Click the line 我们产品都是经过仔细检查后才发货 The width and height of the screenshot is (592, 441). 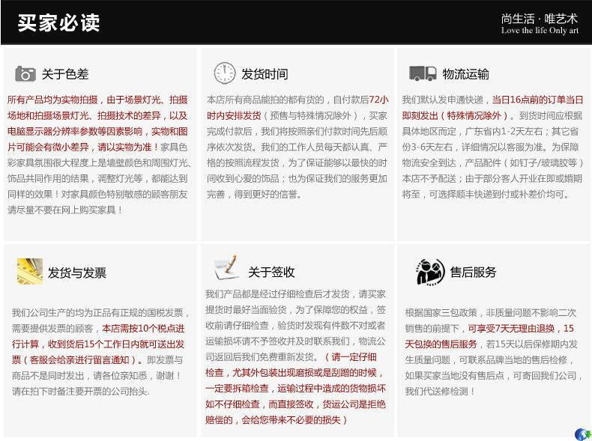pos(277,294)
